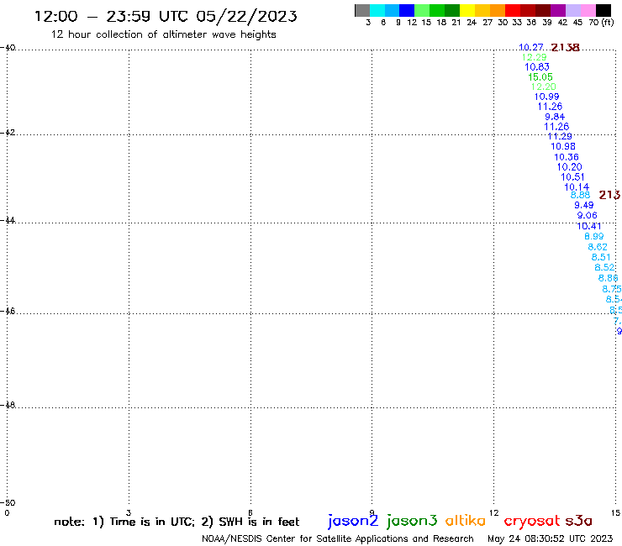Click the wave height value 8.52

(604, 268)
